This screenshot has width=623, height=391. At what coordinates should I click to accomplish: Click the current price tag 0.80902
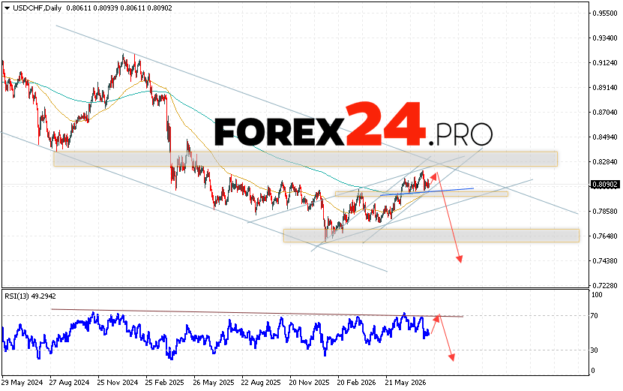605,184
